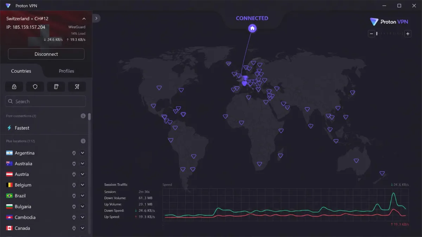Connect via the plug icon for Belgium

tap(74, 185)
